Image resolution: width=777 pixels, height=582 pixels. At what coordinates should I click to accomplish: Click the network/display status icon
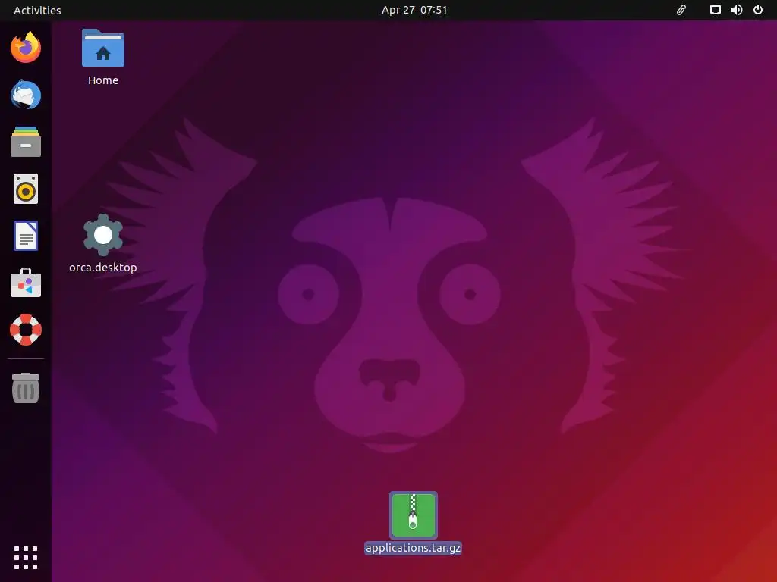(x=715, y=10)
